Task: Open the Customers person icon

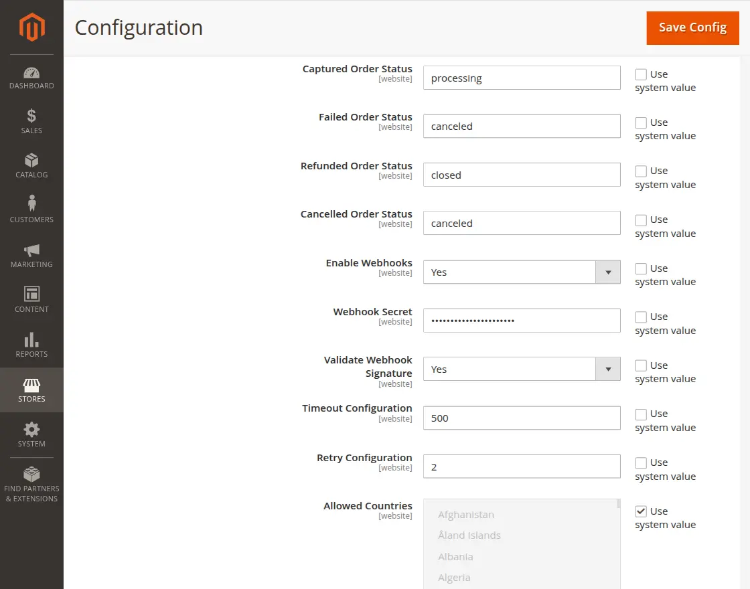Action: 31,203
